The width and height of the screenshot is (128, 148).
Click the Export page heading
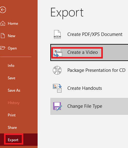click(x=67, y=13)
